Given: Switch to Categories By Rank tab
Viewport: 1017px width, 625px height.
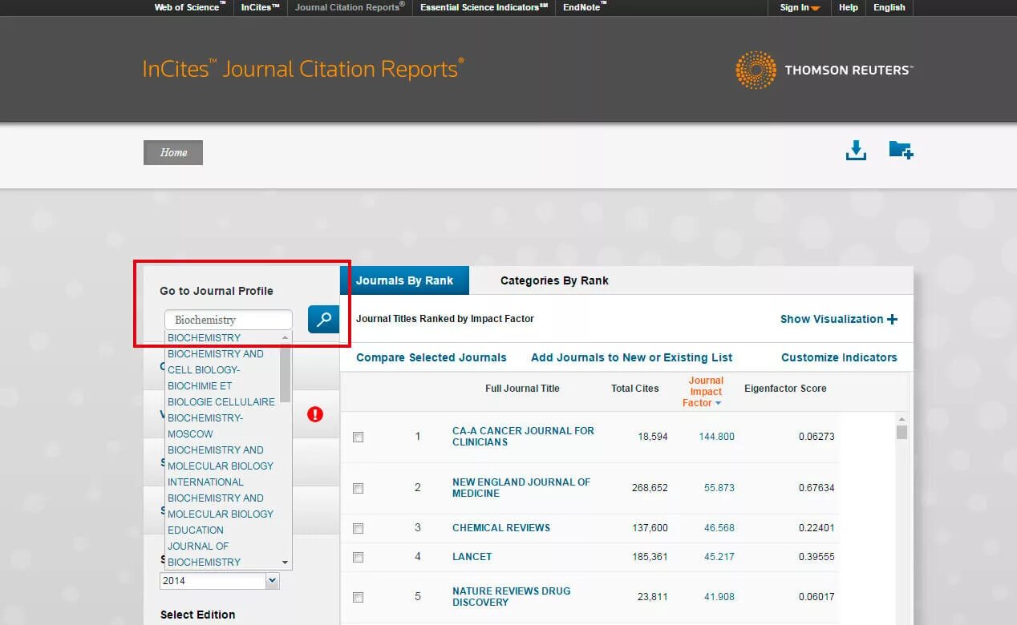Looking at the screenshot, I should (x=554, y=280).
